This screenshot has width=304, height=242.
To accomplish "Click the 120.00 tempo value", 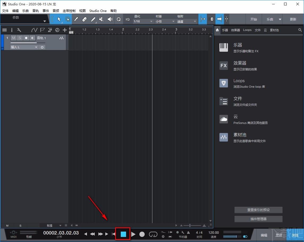I will coord(214,232).
